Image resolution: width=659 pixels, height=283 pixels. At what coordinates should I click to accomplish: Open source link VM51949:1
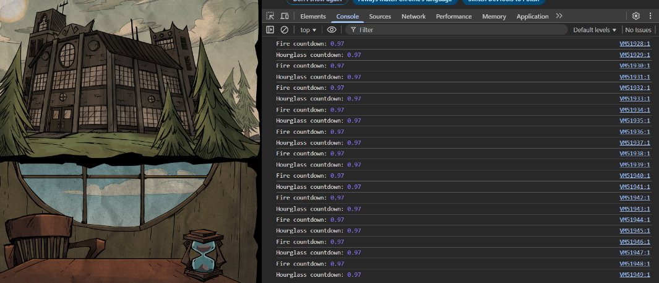pyautogui.click(x=634, y=274)
